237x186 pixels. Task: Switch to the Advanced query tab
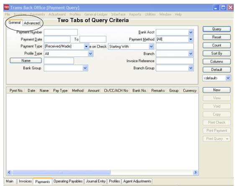click(x=32, y=23)
